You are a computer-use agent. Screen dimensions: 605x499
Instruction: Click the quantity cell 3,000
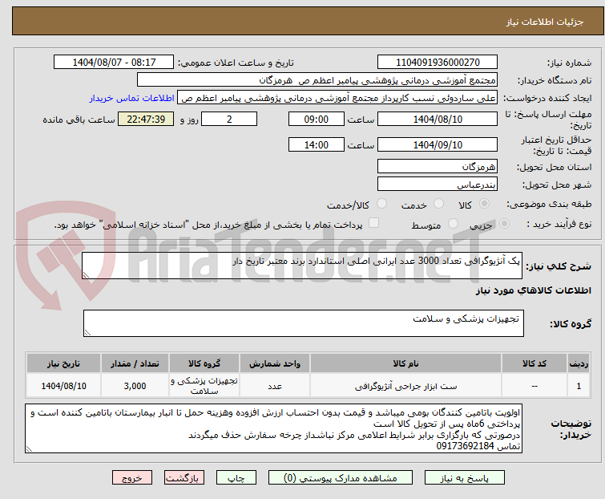(135, 386)
